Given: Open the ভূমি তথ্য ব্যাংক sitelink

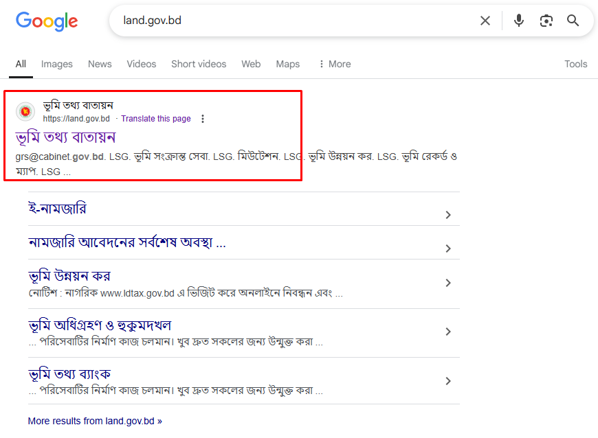Looking at the screenshot, I should [69, 374].
